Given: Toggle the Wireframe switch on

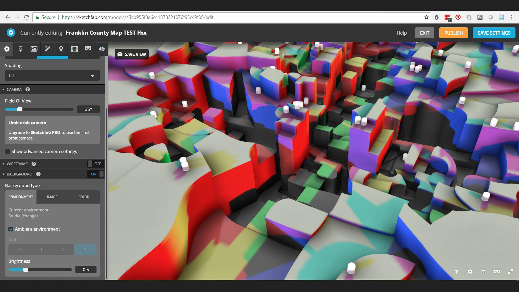Looking at the screenshot, I should tap(95, 164).
